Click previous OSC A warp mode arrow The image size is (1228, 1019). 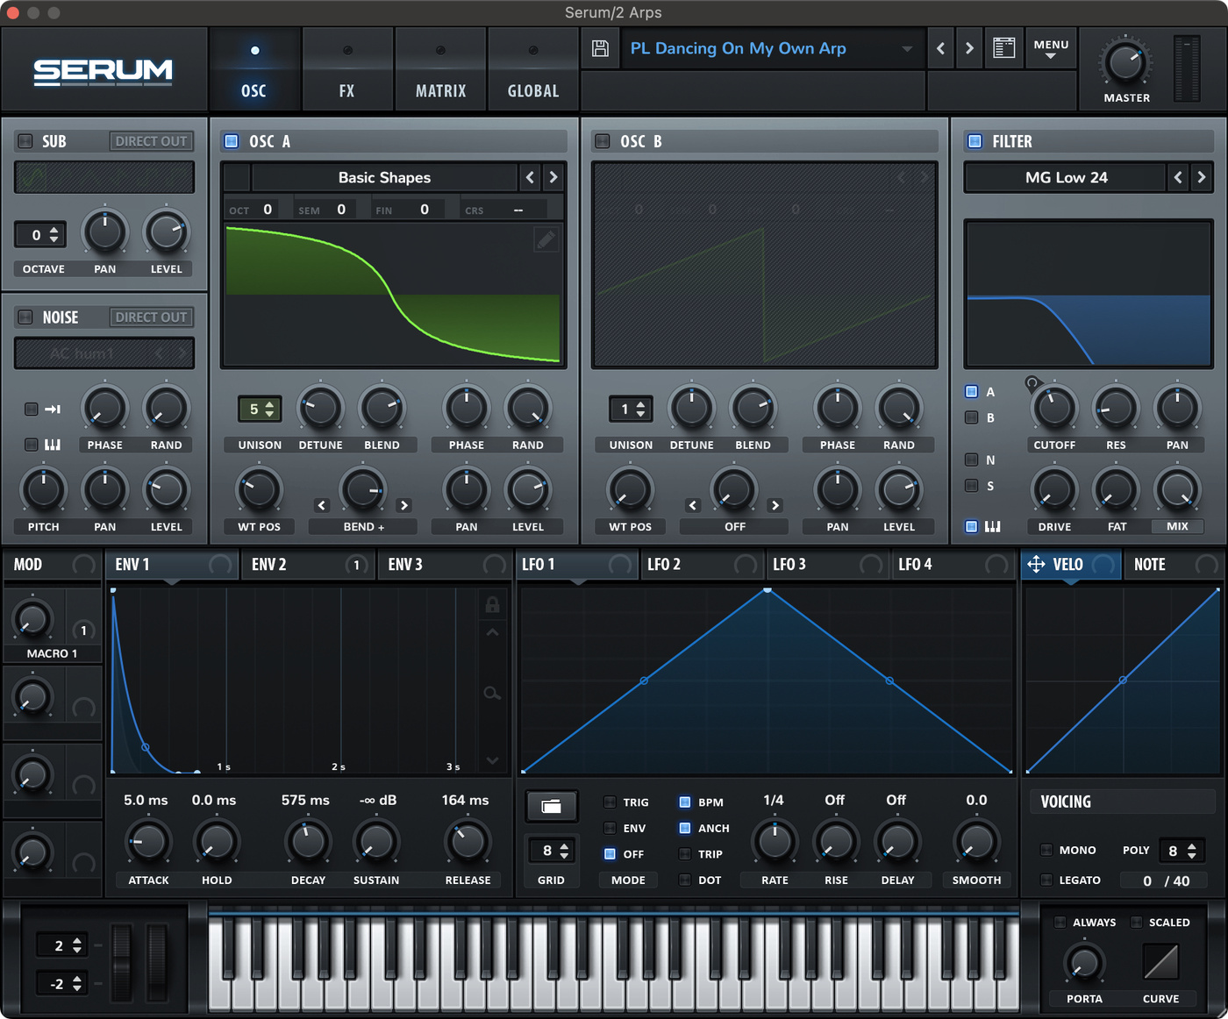(x=321, y=505)
